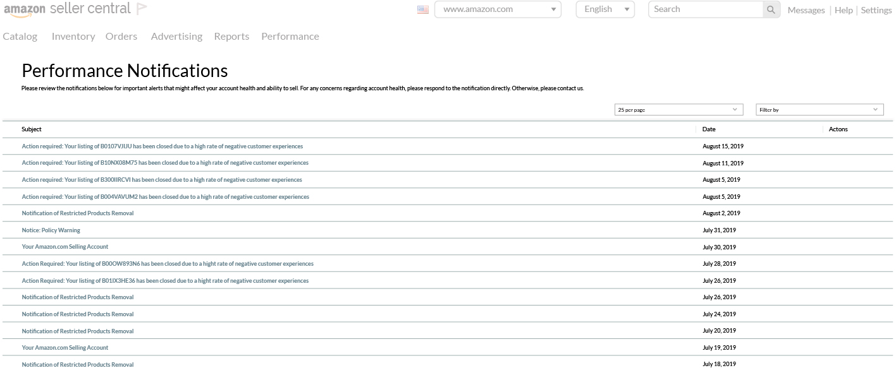Image resolution: width=896 pixels, height=368 pixels.
Task: Click inside the Search input field
Action: pyautogui.click(x=702, y=9)
